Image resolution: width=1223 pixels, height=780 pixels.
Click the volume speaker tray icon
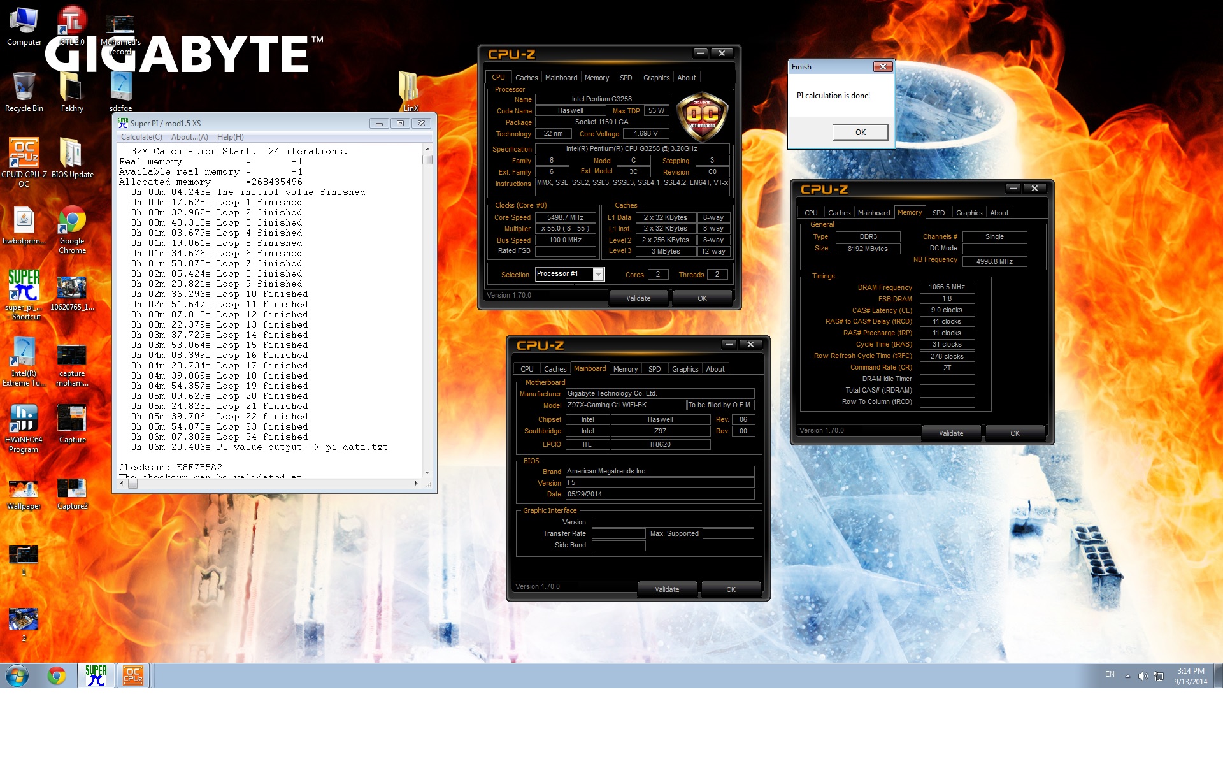1143,676
